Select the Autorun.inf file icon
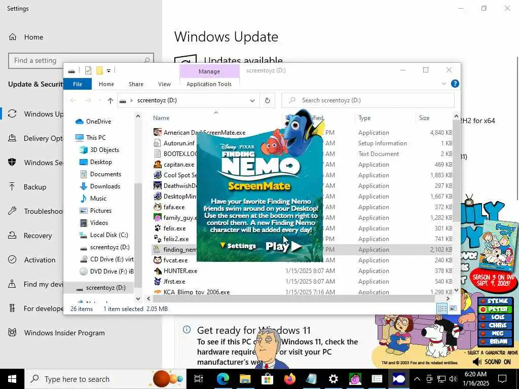 tap(158, 143)
